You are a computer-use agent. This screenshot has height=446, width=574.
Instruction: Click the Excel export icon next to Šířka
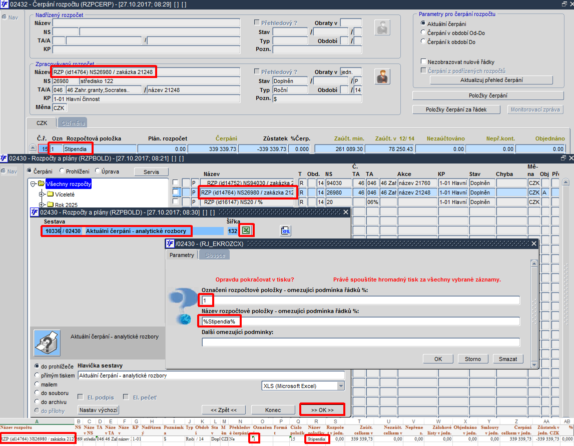pos(246,230)
